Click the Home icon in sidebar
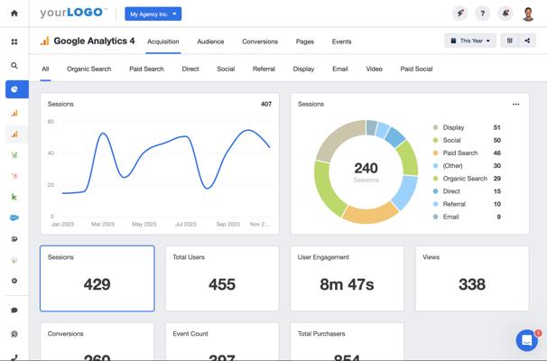 tap(14, 14)
